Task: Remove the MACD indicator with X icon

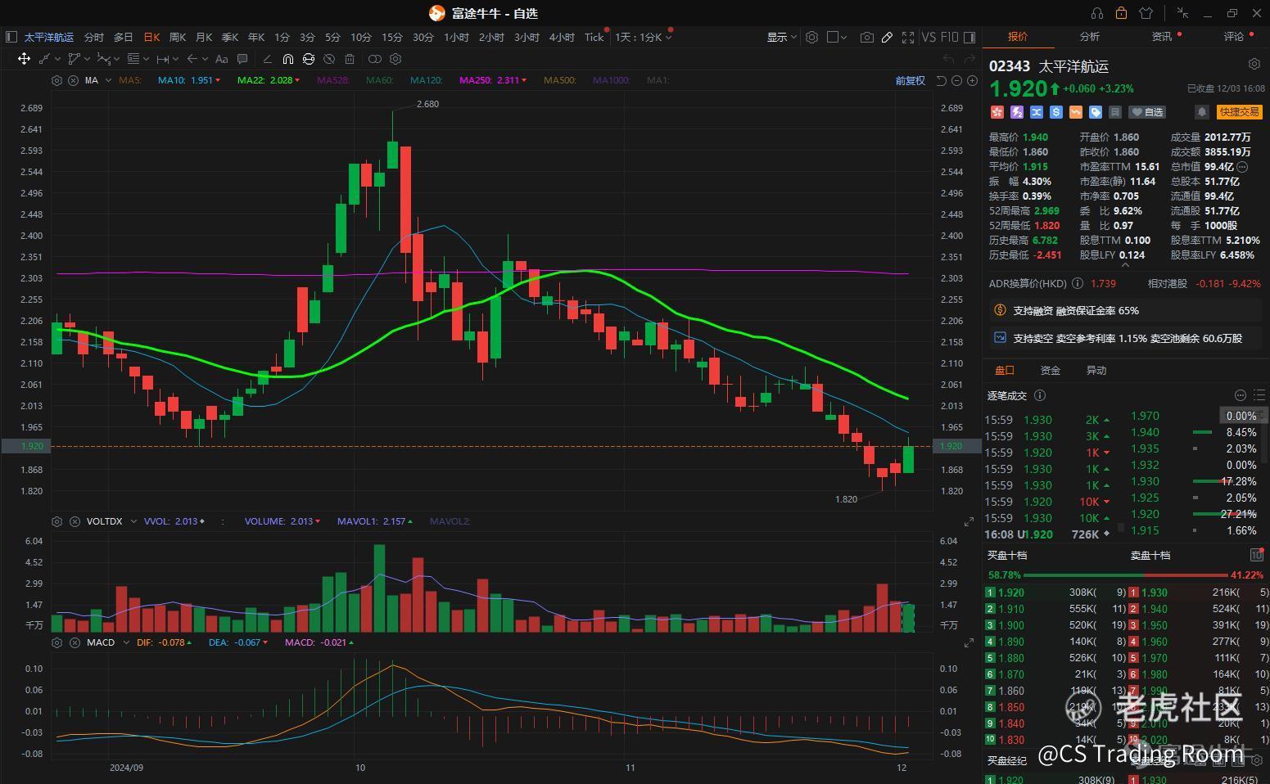Action: 74,642
